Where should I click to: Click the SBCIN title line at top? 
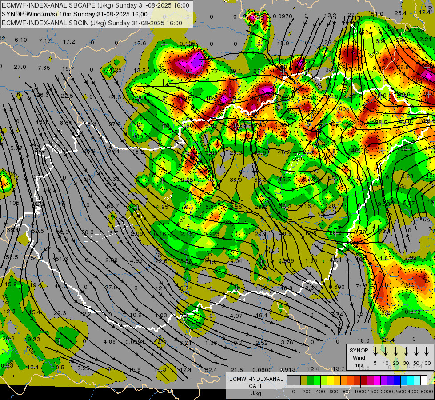tap(92, 23)
